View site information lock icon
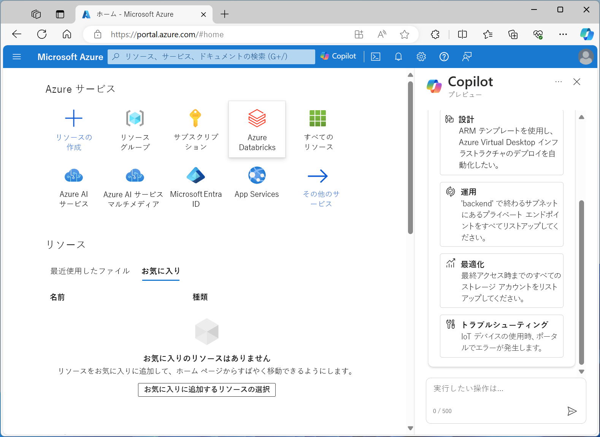The height and width of the screenshot is (437, 600). 98,35
